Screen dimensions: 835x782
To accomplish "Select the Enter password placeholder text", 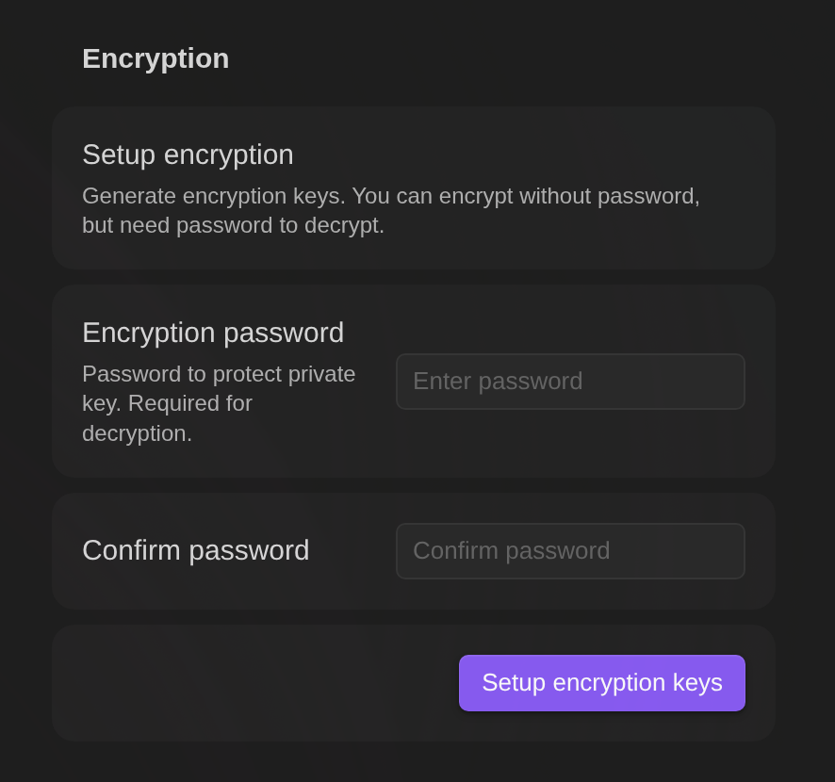I will (x=499, y=381).
